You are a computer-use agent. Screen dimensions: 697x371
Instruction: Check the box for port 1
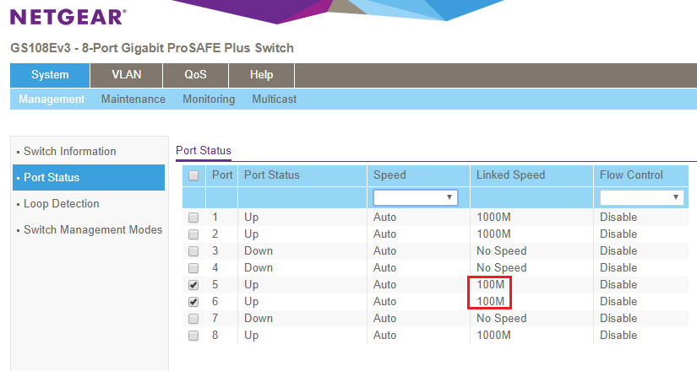193,218
